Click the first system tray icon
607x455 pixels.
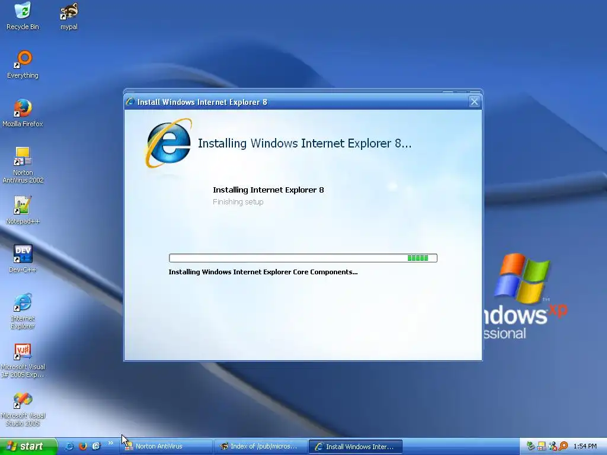[531, 447]
